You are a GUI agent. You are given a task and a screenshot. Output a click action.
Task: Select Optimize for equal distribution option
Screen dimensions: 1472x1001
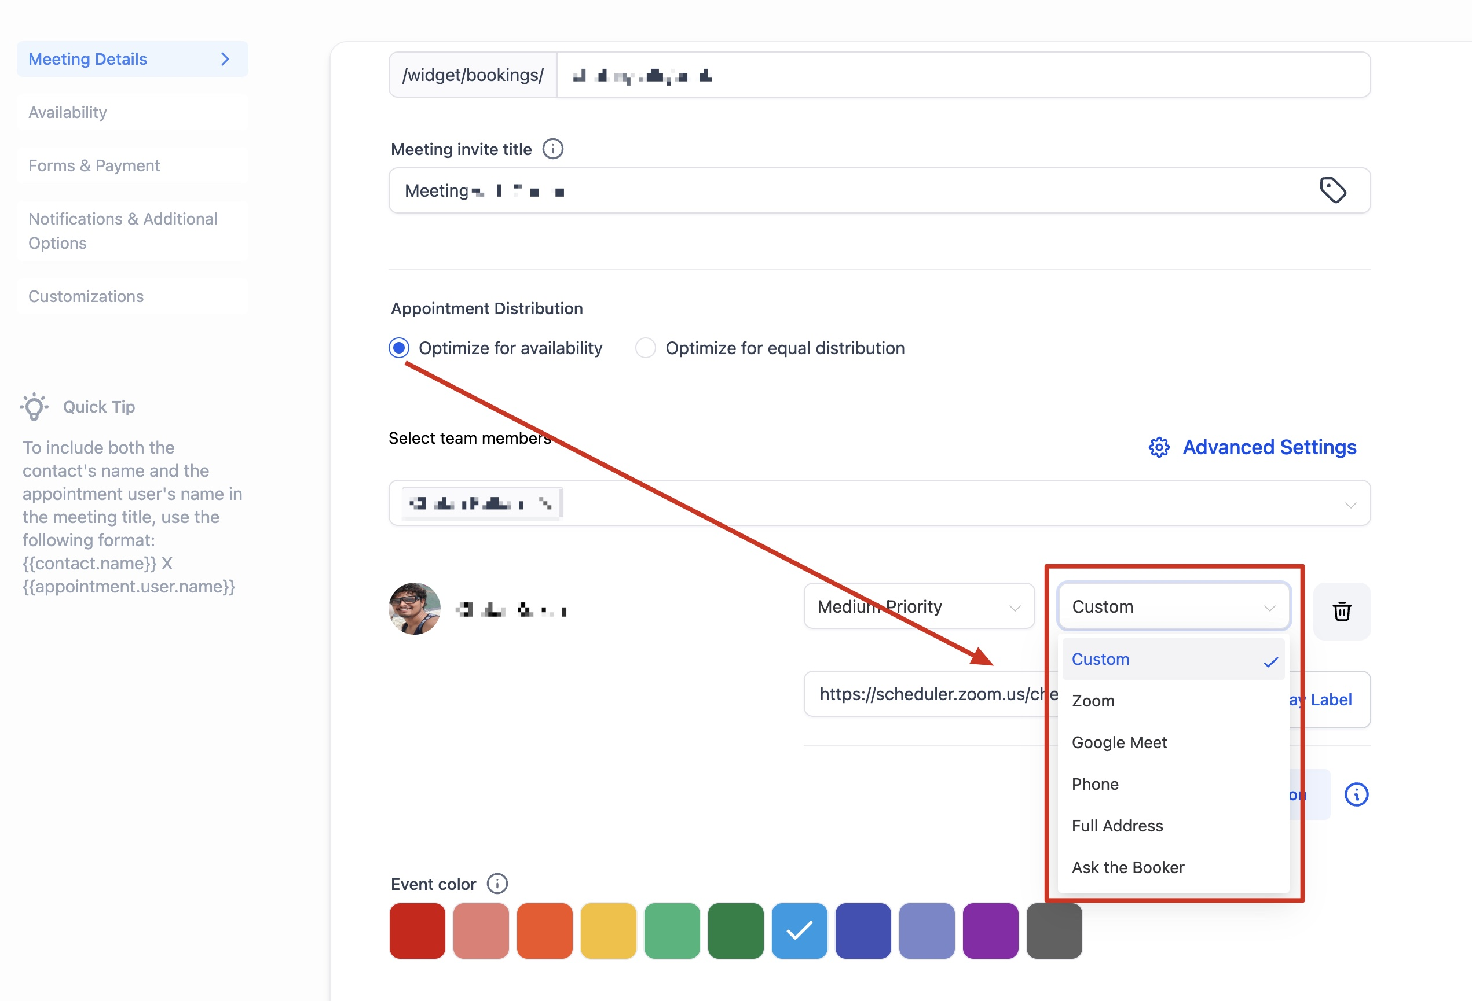coord(646,348)
